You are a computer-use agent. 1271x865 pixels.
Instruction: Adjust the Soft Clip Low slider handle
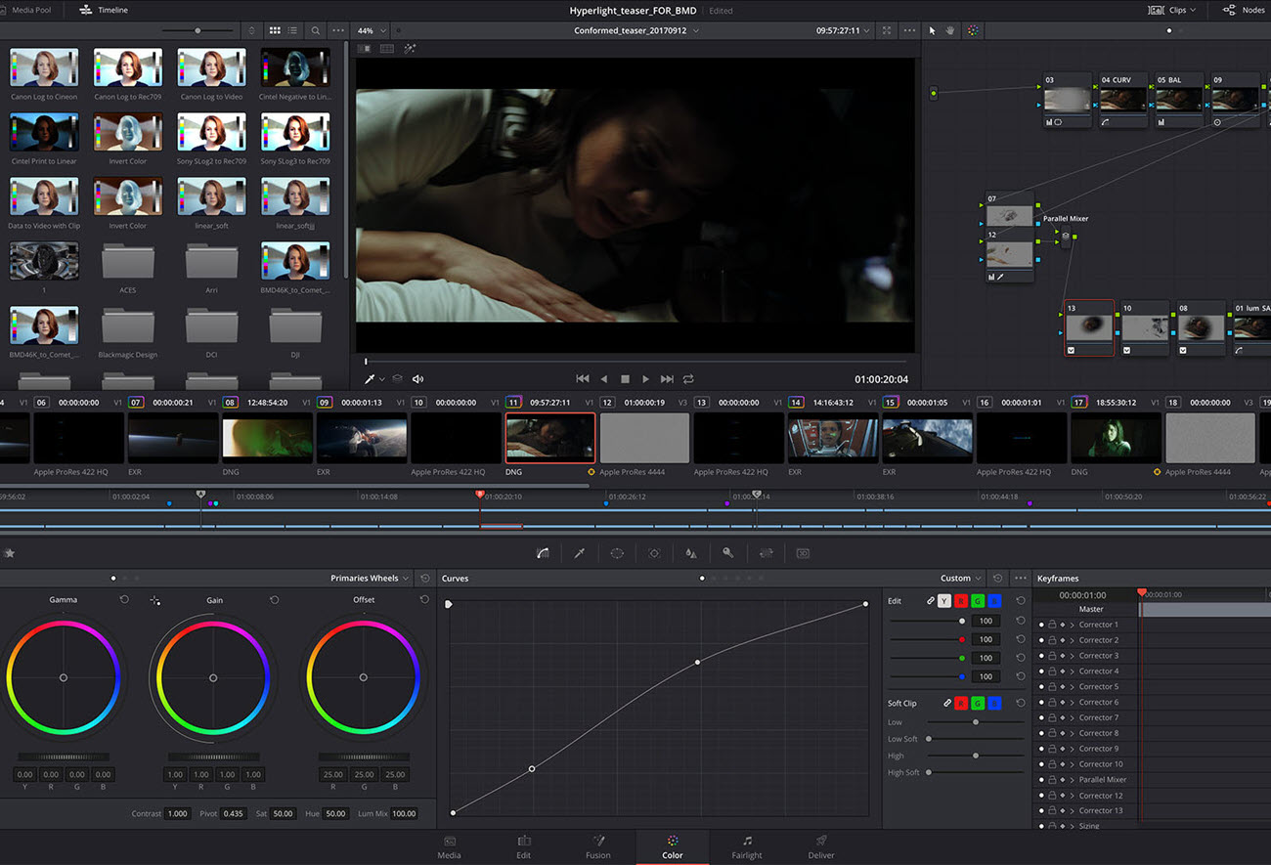[x=976, y=722]
